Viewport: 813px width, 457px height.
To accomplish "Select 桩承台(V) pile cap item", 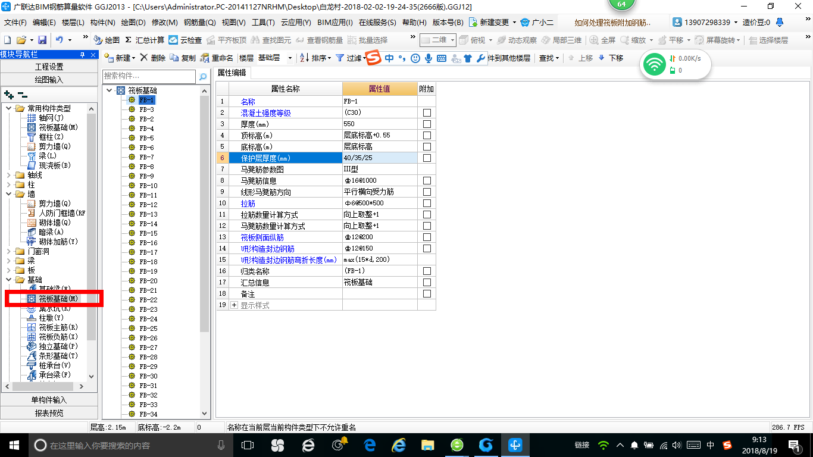I will (49, 365).
